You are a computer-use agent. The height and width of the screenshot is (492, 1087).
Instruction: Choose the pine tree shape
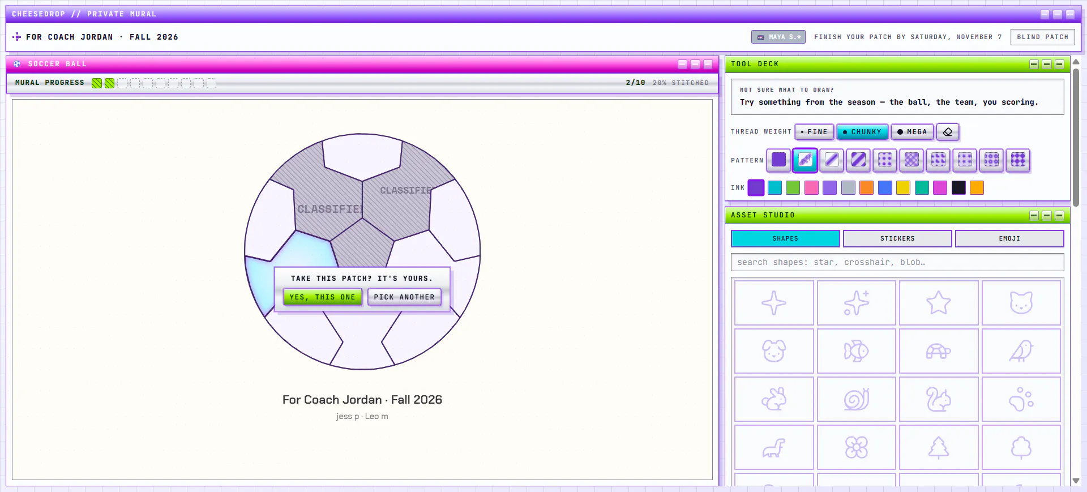(x=939, y=447)
